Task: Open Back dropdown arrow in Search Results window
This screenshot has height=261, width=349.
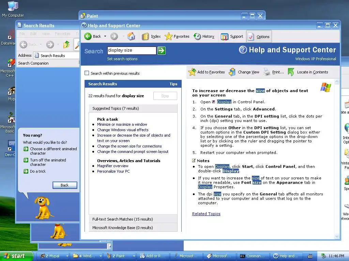Action: coord(41,45)
